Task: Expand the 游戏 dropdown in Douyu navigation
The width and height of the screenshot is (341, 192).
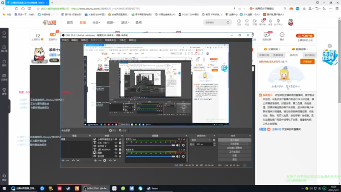Action: [x=125, y=23]
